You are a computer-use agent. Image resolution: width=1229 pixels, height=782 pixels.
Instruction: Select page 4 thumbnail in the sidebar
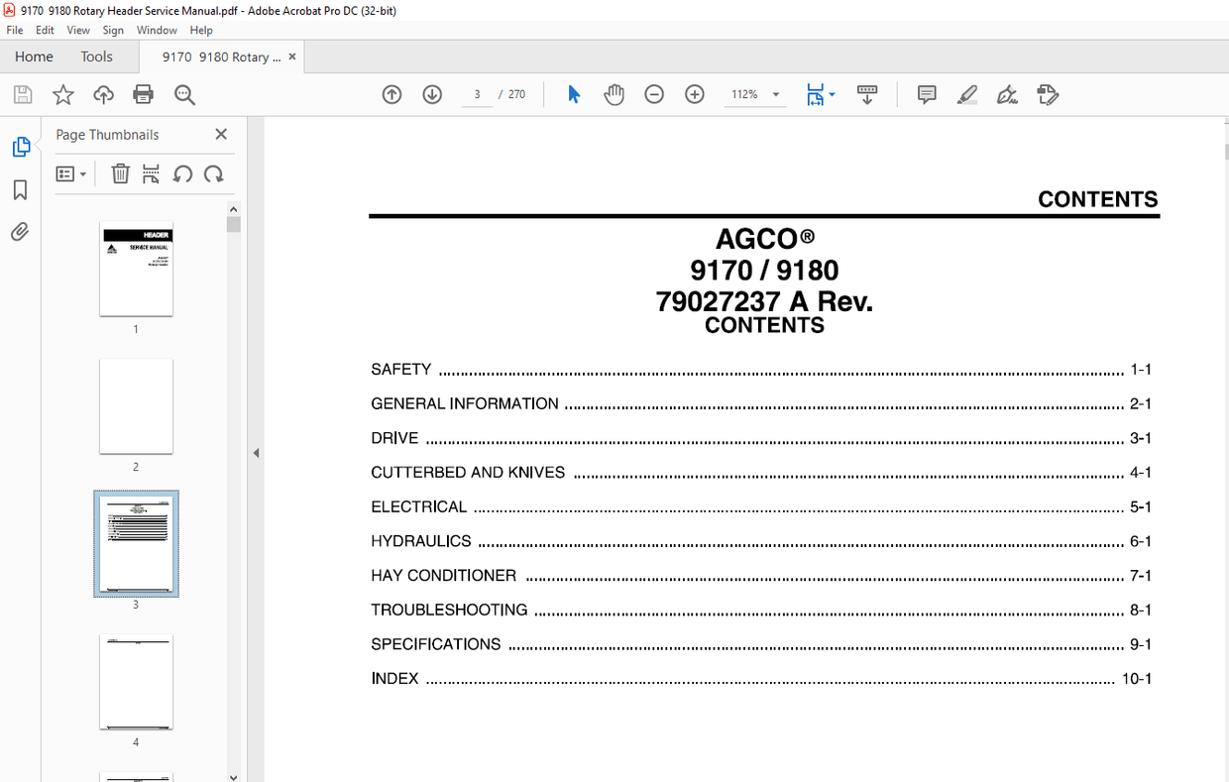click(136, 682)
